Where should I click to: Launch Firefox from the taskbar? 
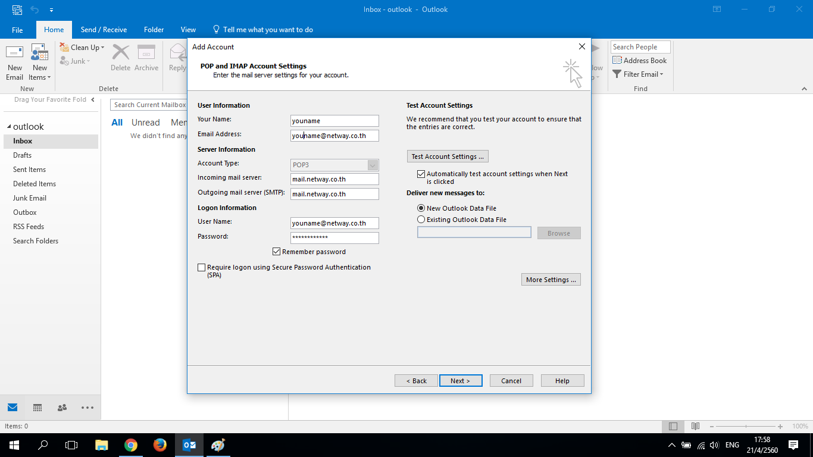coord(160,445)
